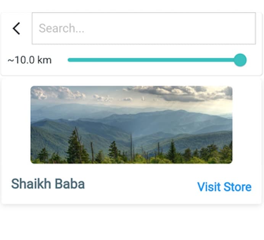The height and width of the screenshot is (240, 264).
Task: Click the Search placeholder text
Action: point(61,28)
